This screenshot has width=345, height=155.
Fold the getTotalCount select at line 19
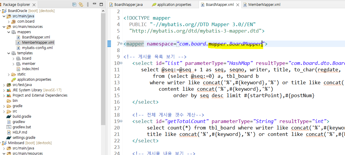tap(122, 121)
